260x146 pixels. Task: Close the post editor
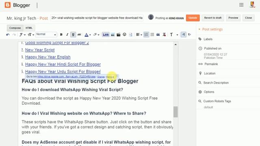click(248, 18)
